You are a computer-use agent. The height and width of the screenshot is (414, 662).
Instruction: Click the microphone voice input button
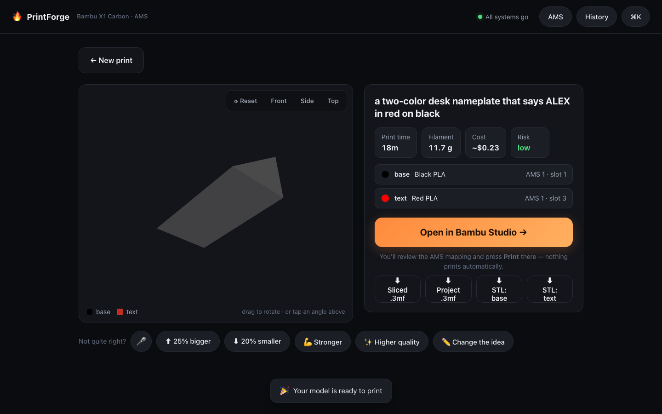point(141,341)
